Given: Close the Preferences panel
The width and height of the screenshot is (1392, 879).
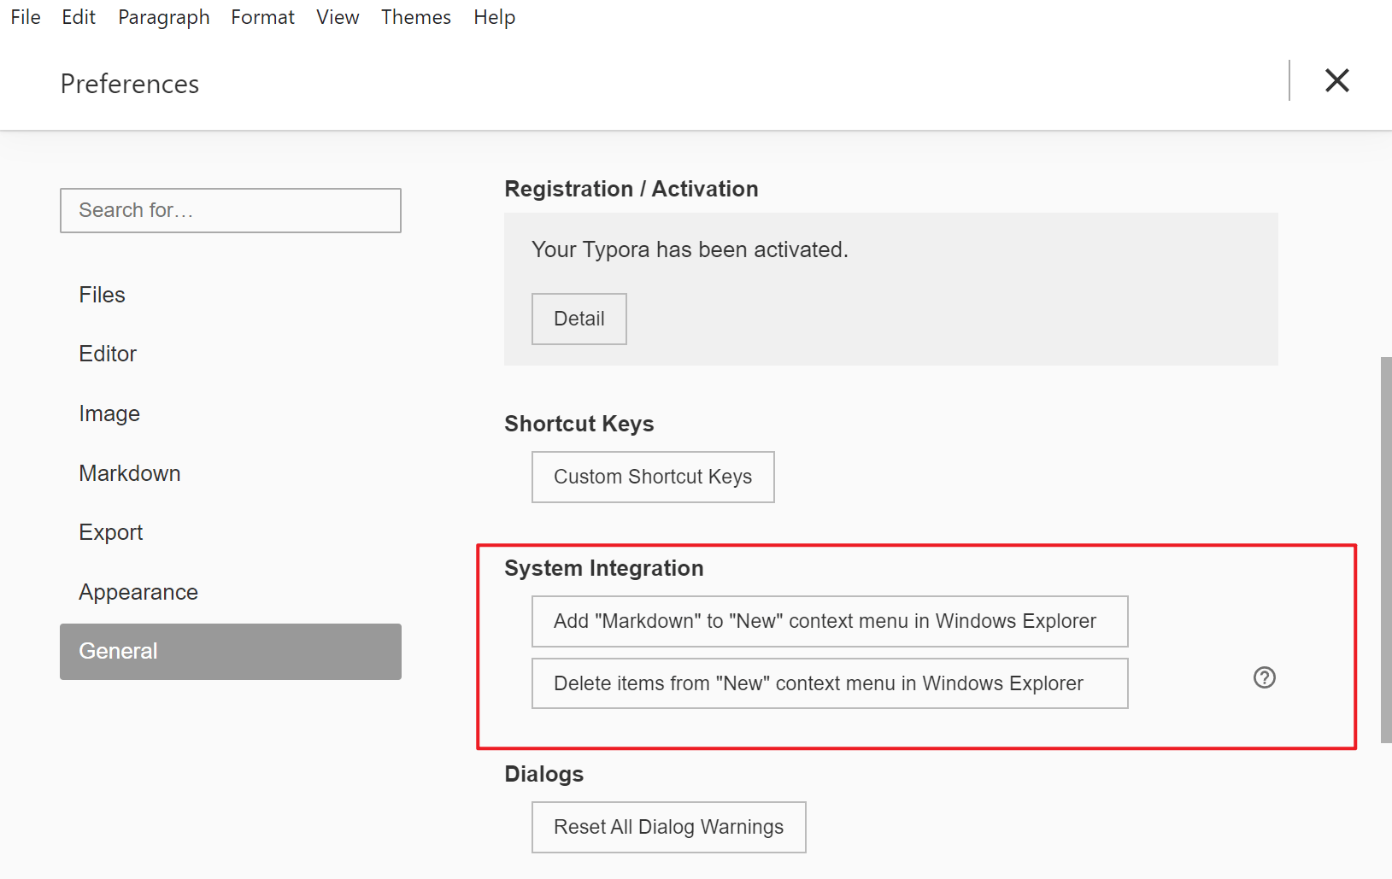Looking at the screenshot, I should pos(1336,80).
